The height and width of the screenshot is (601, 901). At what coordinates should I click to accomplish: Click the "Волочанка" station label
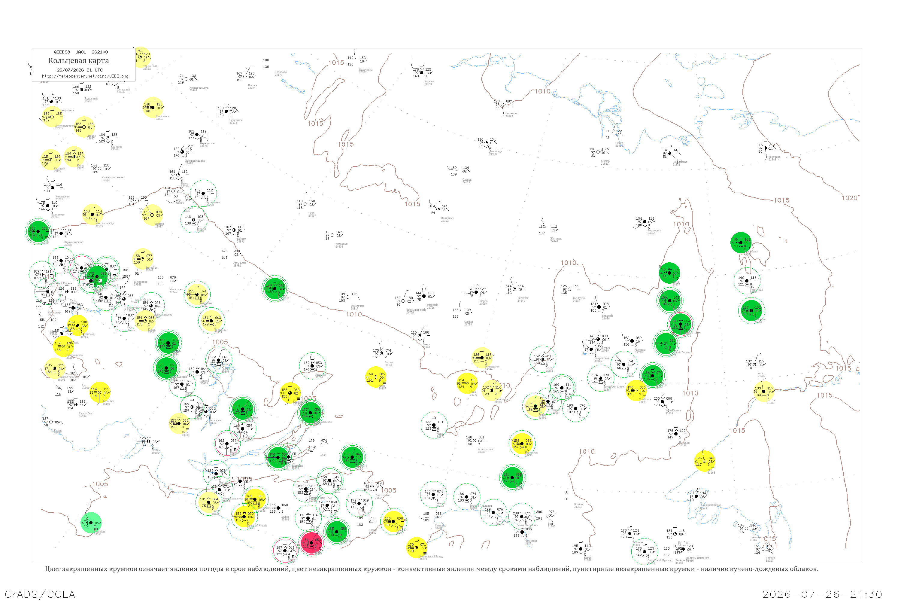pyautogui.click(x=366, y=70)
